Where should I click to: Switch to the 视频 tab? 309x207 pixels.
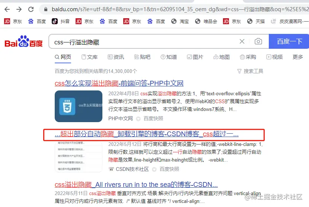click(274, 57)
